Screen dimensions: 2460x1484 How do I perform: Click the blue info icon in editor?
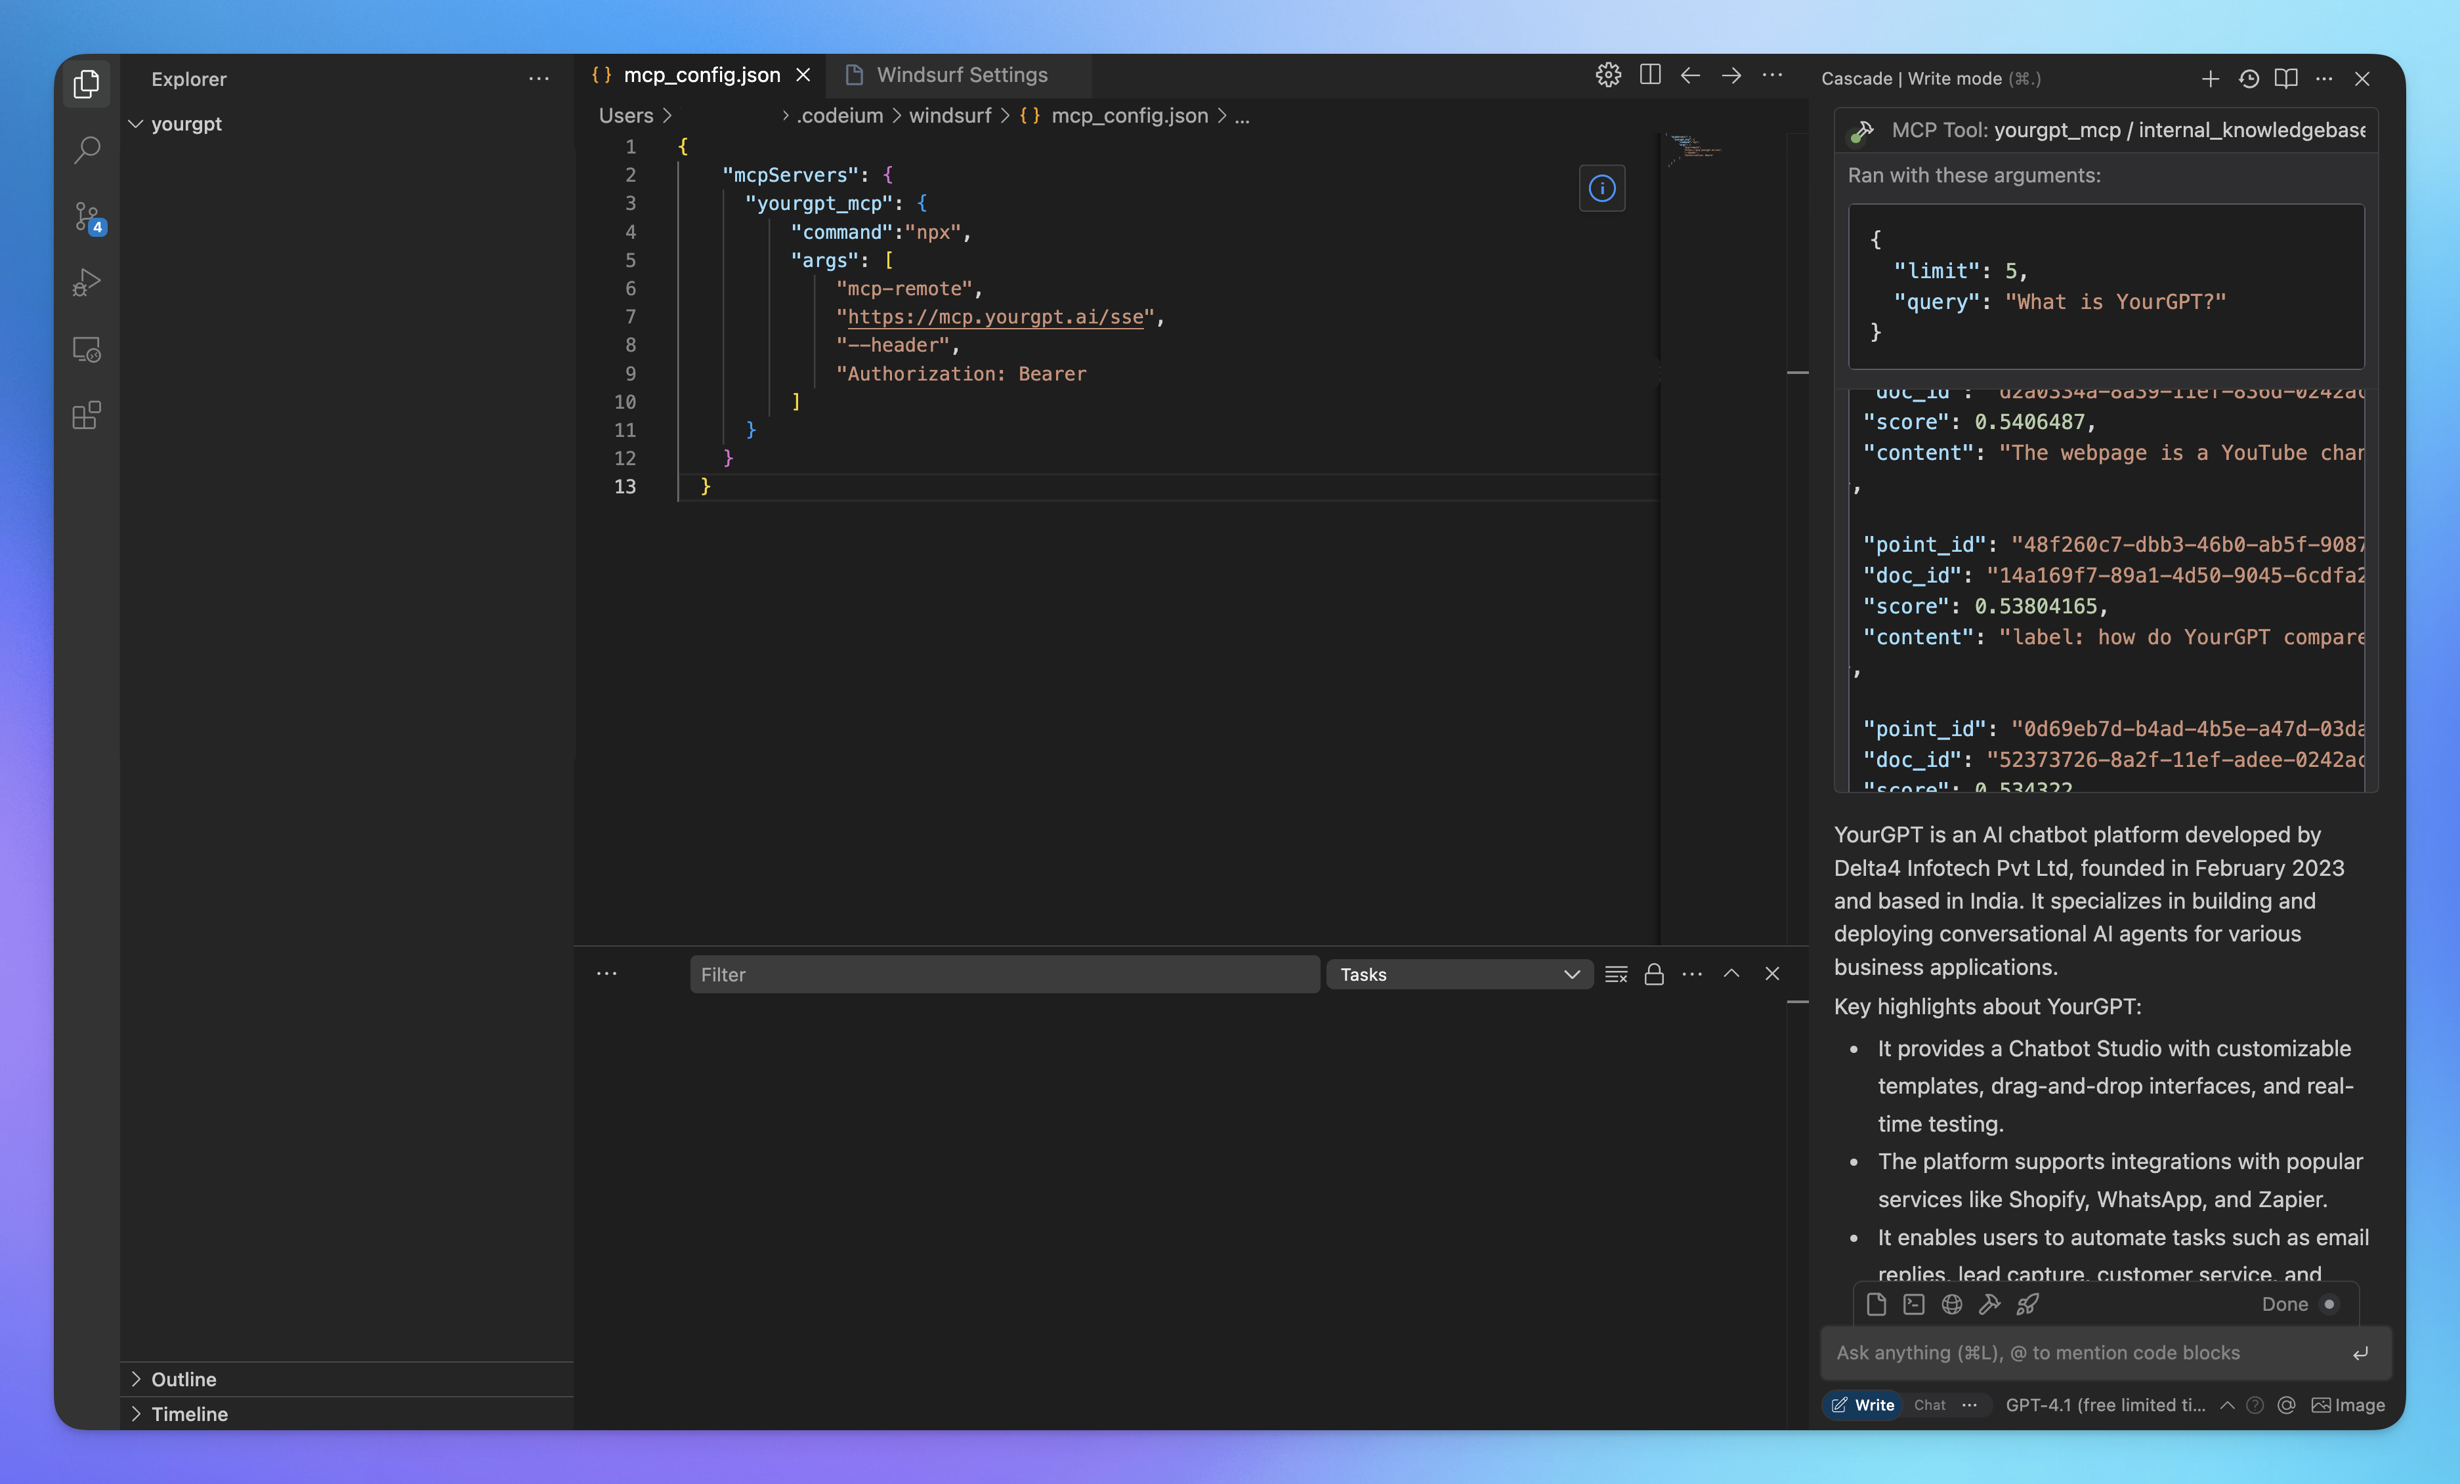click(1601, 188)
